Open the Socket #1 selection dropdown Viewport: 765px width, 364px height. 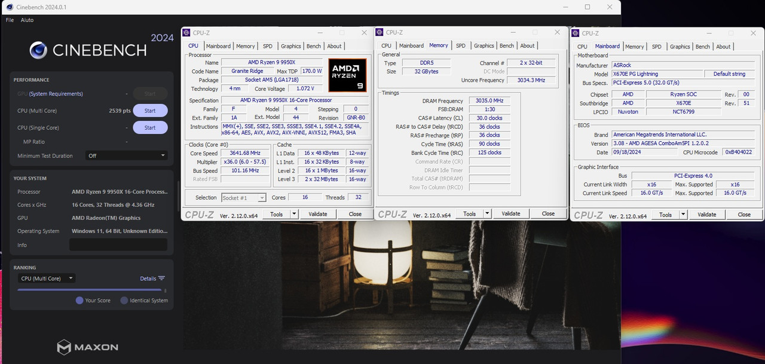click(x=244, y=198)
